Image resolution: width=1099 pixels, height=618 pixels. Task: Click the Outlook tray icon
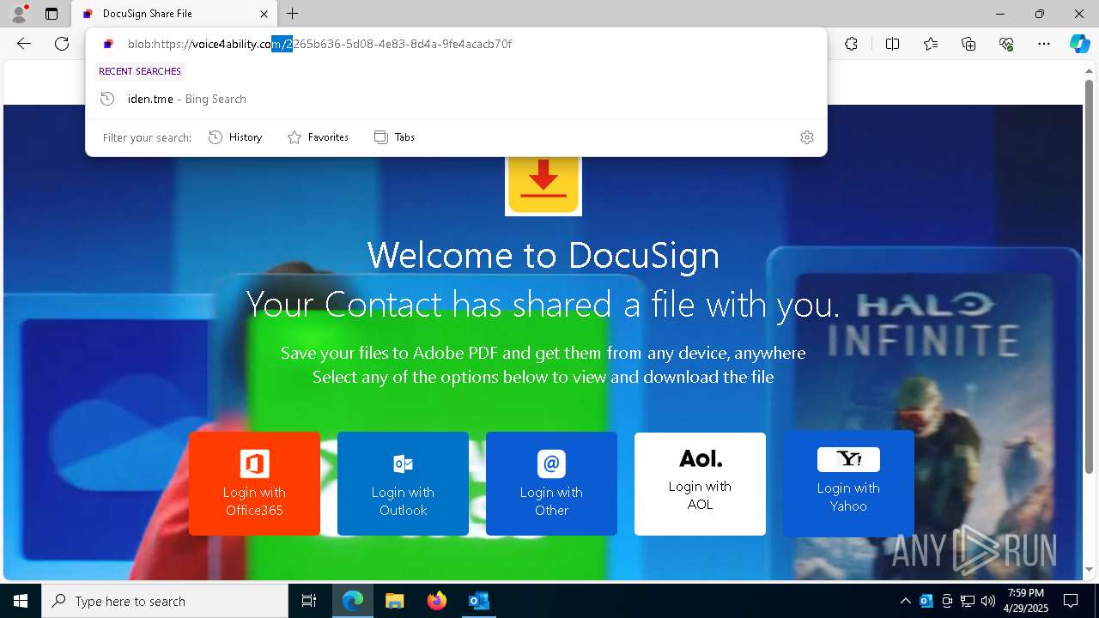coord(926,601)
